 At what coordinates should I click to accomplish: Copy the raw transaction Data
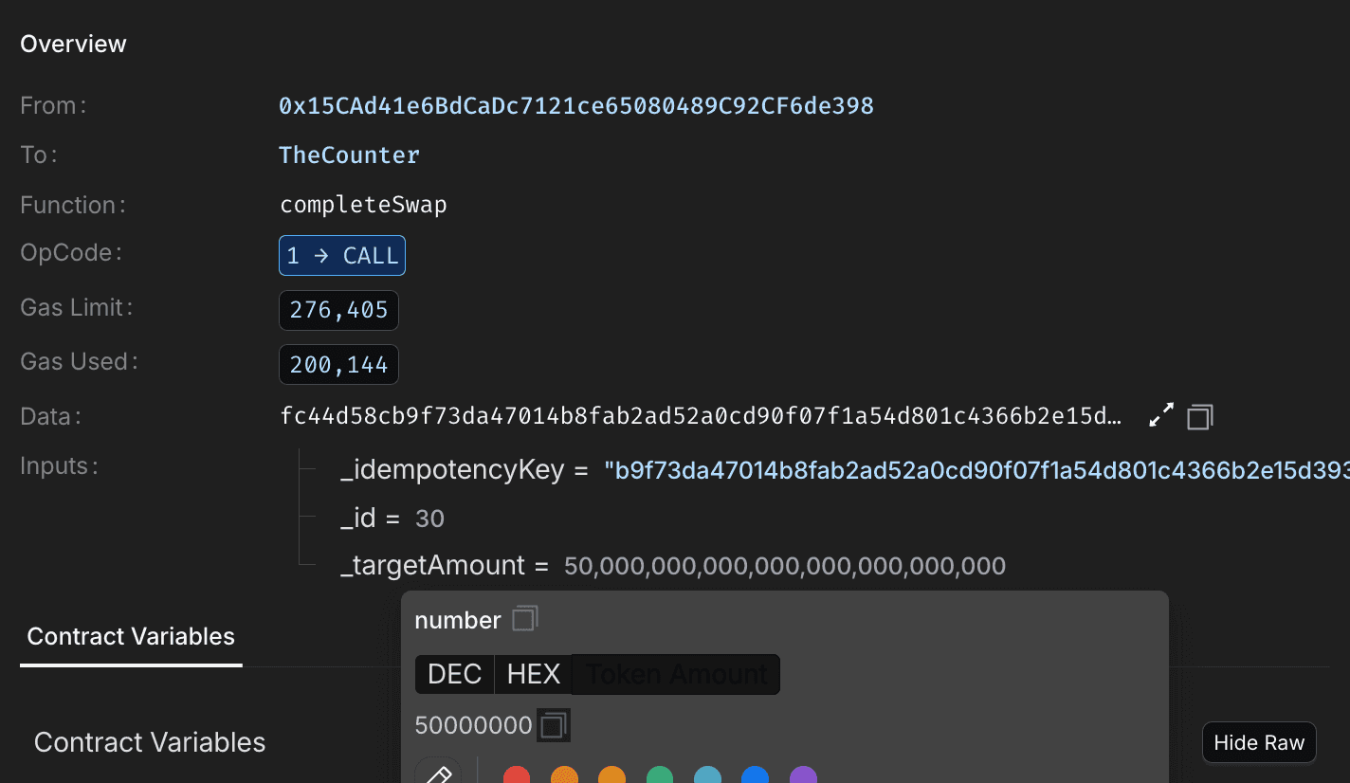(1198, 415)
